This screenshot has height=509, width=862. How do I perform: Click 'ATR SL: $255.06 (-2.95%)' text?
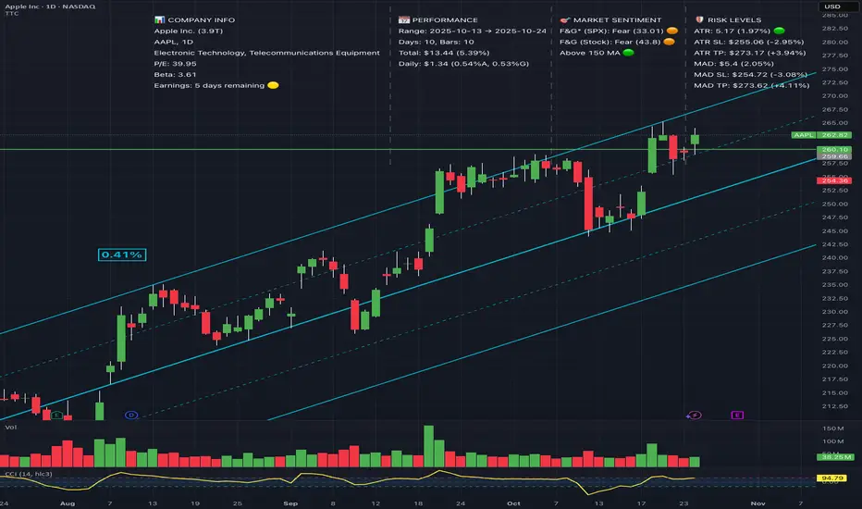point(749,42)
